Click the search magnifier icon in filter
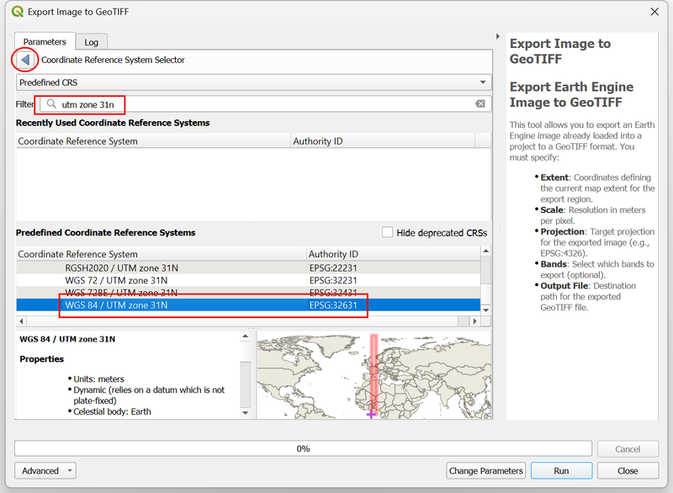 [x=51, y=104]
